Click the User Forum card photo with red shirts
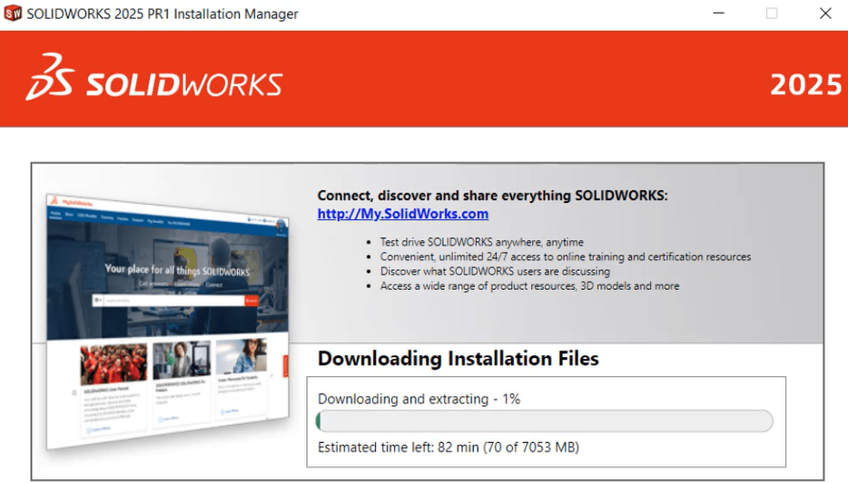This screenshot has height=483, width=848. click(113, 364)
